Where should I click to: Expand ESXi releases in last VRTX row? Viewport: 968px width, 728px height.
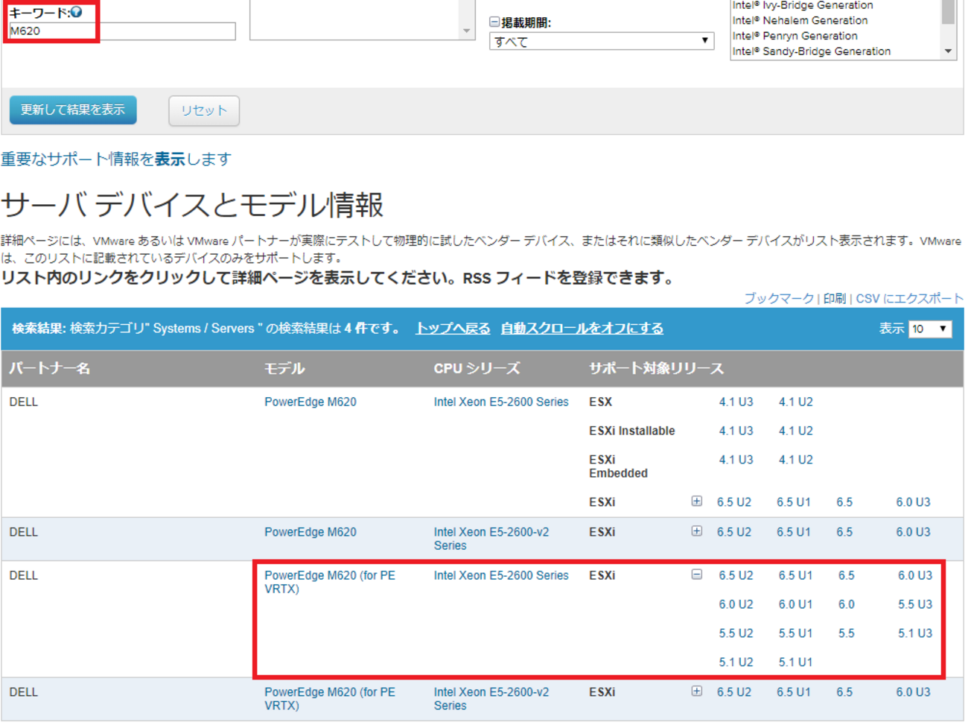696,691
